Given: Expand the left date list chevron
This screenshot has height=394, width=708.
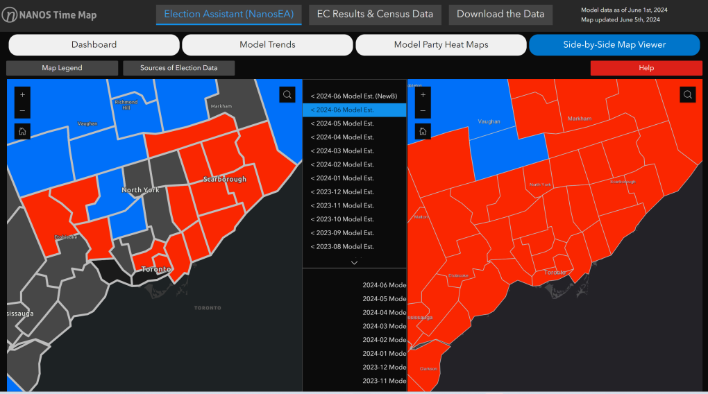Looking at the screenshot, I should click(x=355, y=262).
